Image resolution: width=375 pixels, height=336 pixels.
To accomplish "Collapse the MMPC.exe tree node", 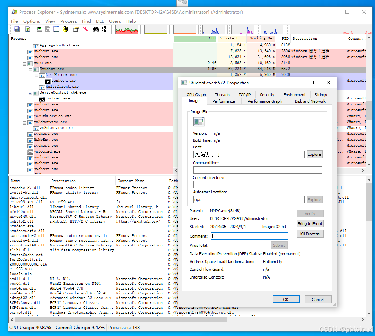I will click(x=24, y=64).
